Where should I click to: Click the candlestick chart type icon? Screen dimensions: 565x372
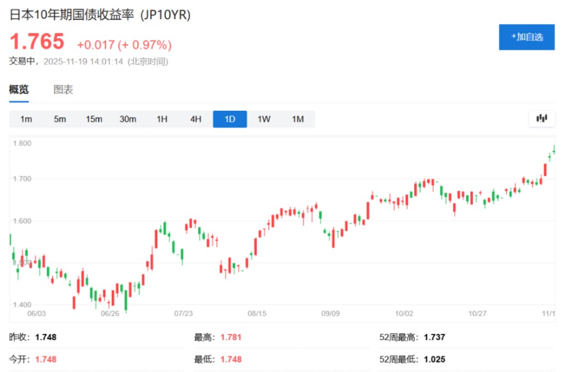click(541, 118)
